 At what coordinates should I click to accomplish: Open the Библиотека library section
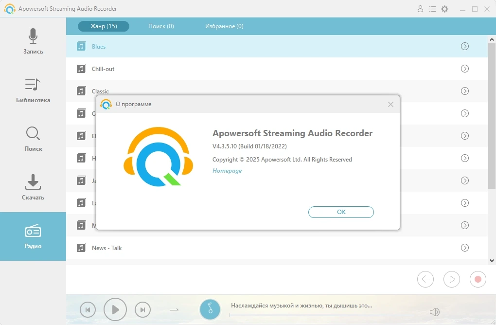click(x=33, y=90)
